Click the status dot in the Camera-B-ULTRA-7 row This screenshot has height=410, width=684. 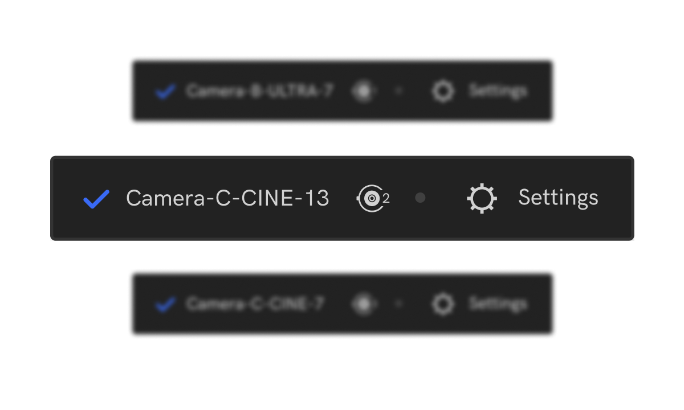coord(399,91)
